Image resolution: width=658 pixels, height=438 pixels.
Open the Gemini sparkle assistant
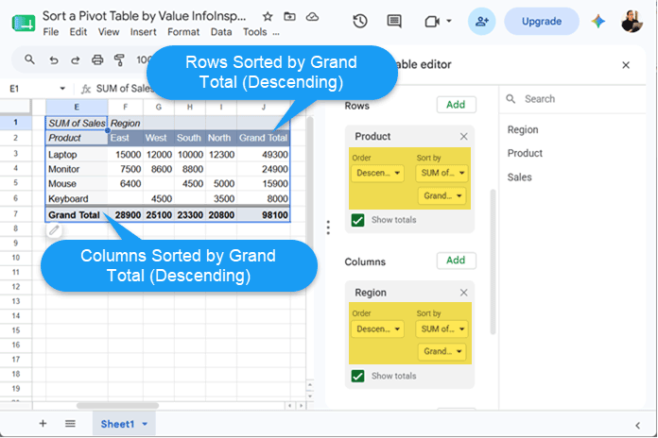click(x=598, y=21)
